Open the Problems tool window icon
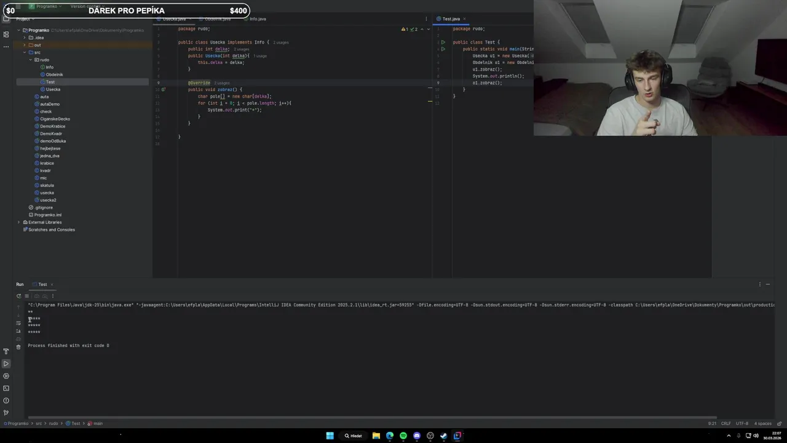The image size is (787, 443). pos(6,401)
